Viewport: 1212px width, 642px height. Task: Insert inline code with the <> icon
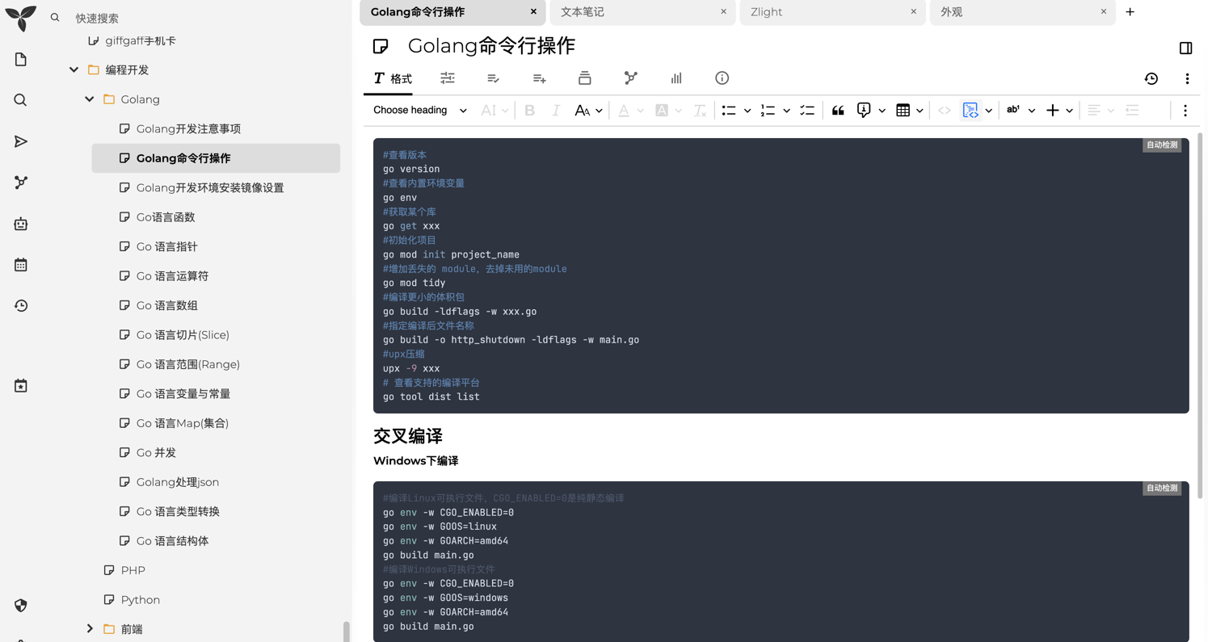tap(945, 111)
